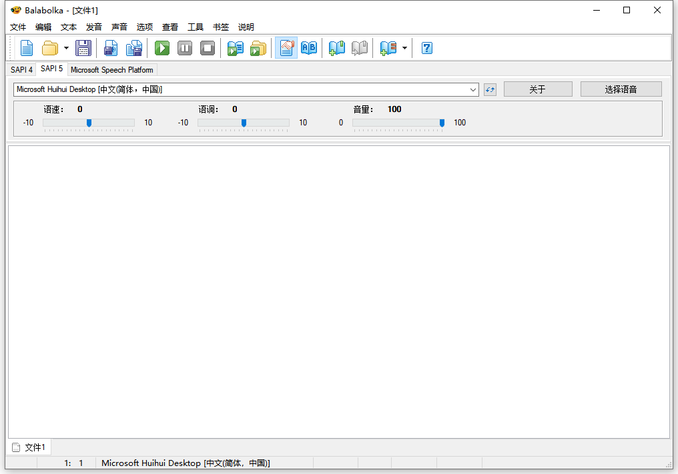Open the dropdown next to the Open icon
The width and height of the screenshot is (678, 474).
tap(66, 47)
